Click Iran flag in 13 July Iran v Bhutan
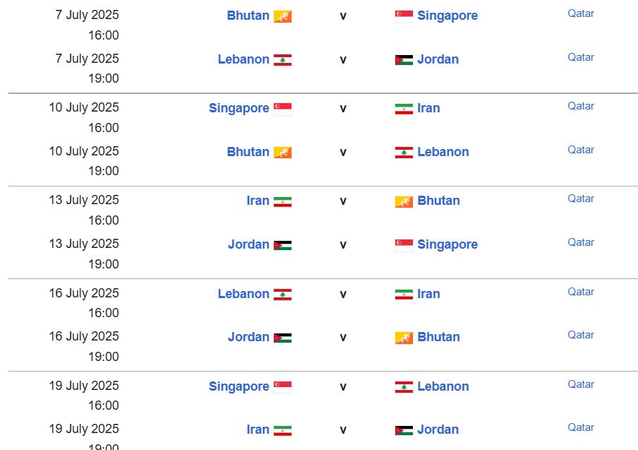This screenshot has height=450, width=638. point(282,201)
